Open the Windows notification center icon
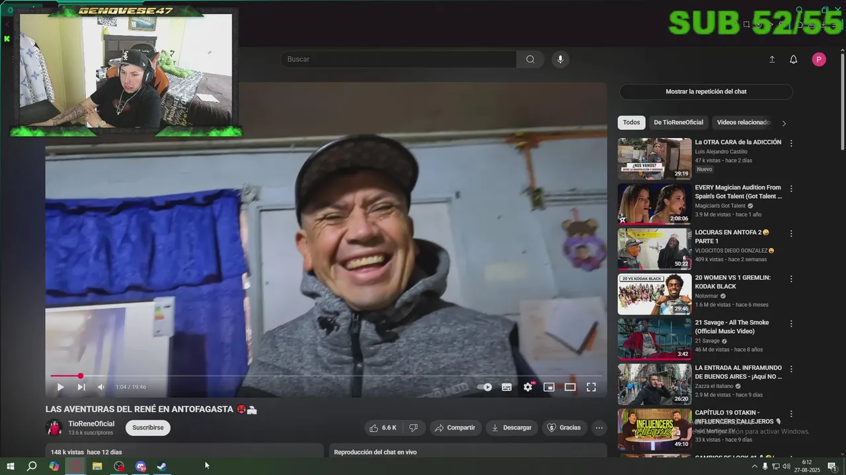Screen dimensions: 846x475 (831, 466)
